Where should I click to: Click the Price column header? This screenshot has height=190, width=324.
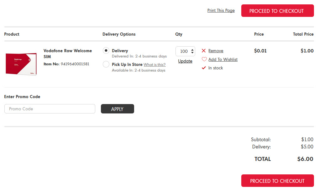click(259, 34)
